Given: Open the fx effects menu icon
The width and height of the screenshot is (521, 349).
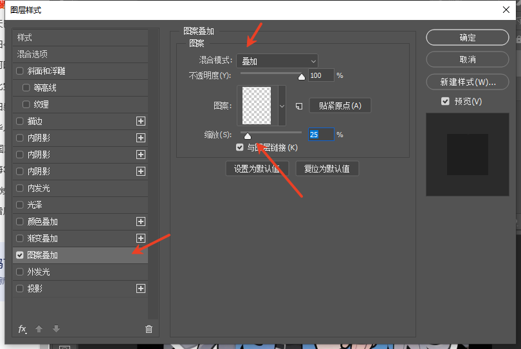Looking at the screenshot, I should [23, 329].
